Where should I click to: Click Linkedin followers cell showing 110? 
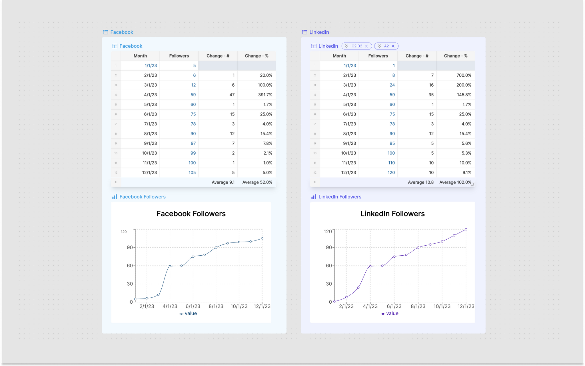[378, 163]
